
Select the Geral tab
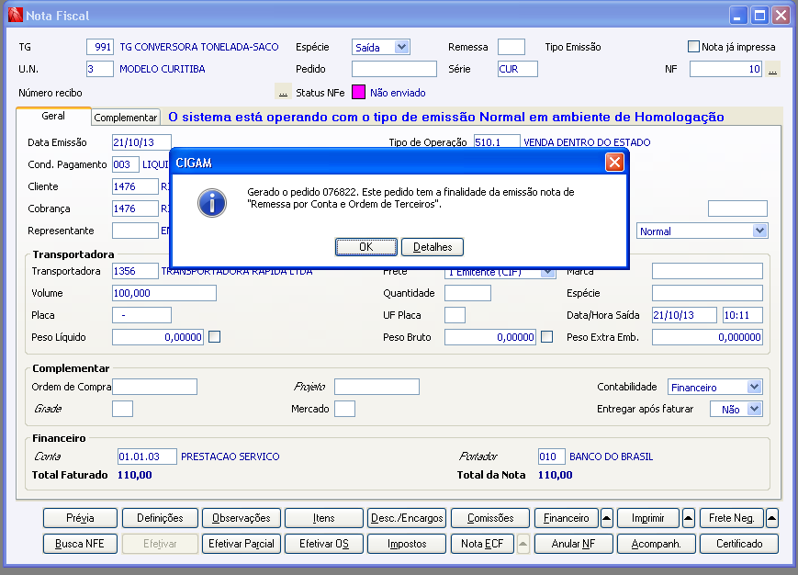53,116
